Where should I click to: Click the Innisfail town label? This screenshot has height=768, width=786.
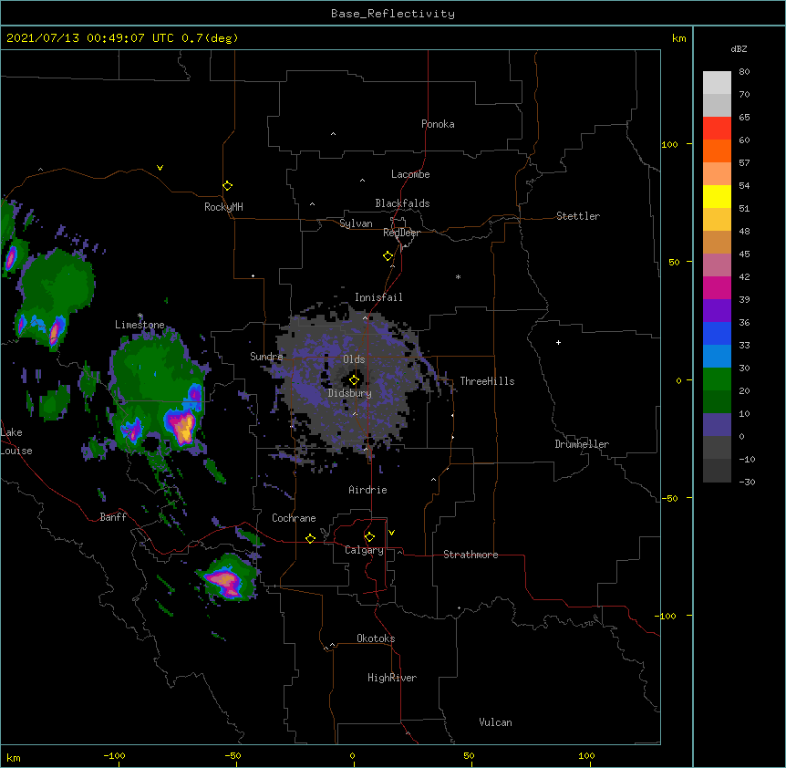pos(378,297)
